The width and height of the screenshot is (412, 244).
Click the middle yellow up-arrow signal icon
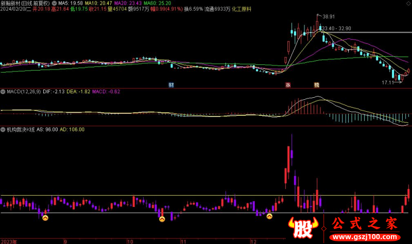click(162, 219)
